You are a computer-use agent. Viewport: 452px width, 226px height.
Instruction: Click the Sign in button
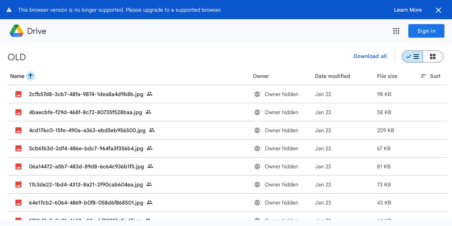426,31
